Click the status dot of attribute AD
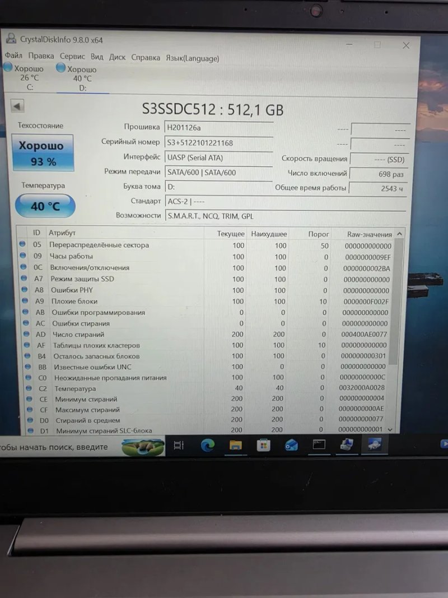448x598 pixels. pos(27,333)
